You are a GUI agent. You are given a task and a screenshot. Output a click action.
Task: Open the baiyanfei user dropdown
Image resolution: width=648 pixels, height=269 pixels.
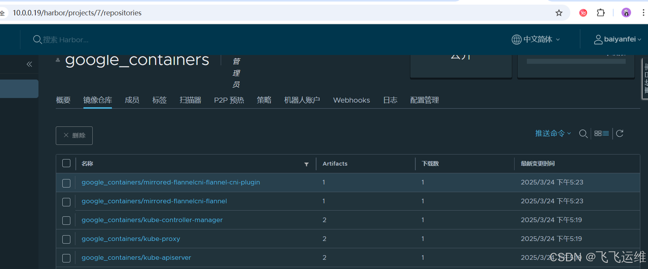tap(623, 39)
